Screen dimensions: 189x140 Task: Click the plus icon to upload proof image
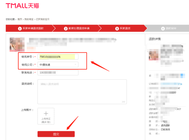click(46, 114)
